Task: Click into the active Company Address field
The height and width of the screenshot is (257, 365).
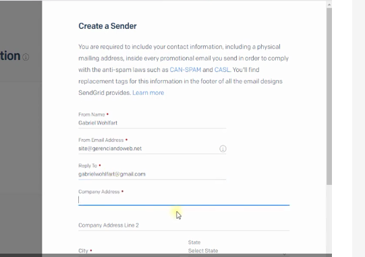Action: [184, 200]
